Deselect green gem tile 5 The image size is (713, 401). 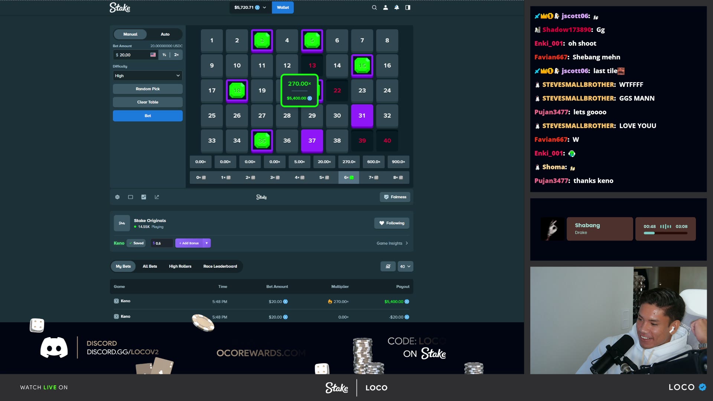[x=312, y=40]
